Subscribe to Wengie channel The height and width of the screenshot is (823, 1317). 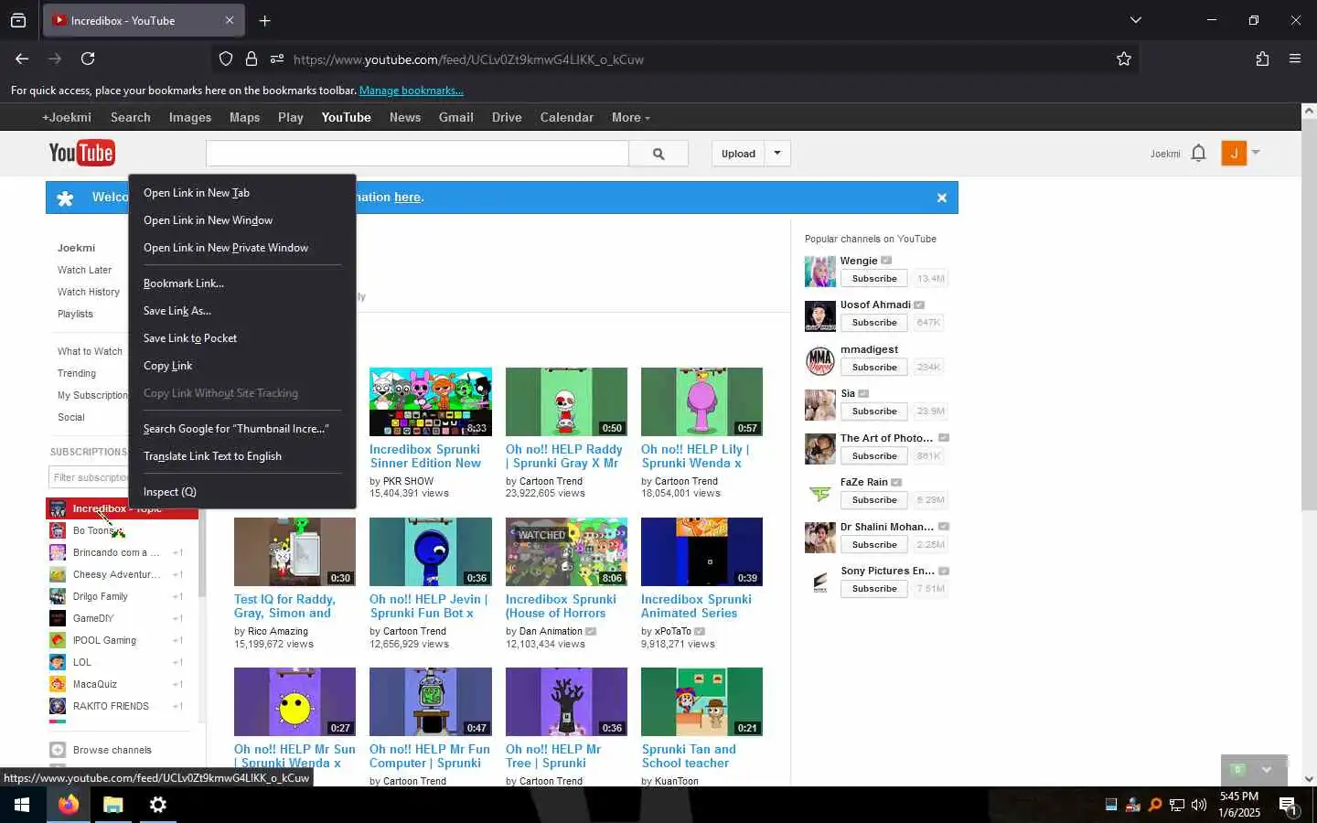tap(874, 279)
